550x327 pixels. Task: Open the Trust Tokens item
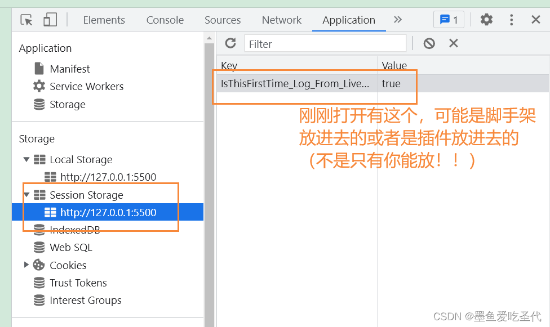[x=78, y=283]
